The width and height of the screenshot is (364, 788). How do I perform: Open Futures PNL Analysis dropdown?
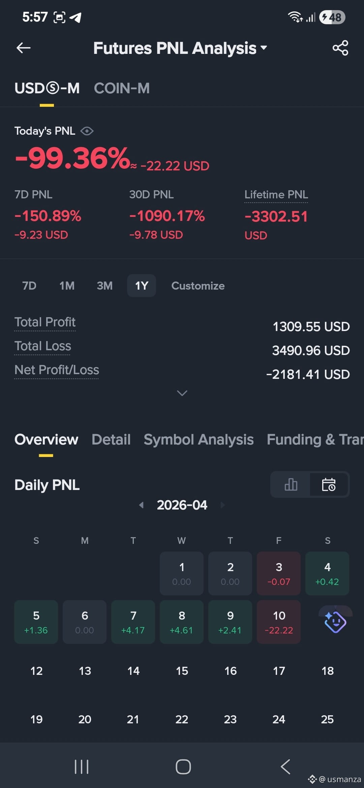pyautogui.click(x=180, y=48)
